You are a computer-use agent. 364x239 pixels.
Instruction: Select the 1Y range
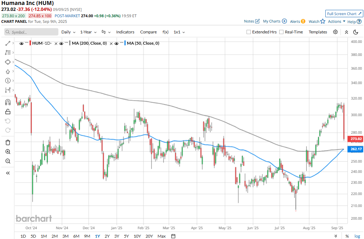pyautogui.click(x=97, y=236)
